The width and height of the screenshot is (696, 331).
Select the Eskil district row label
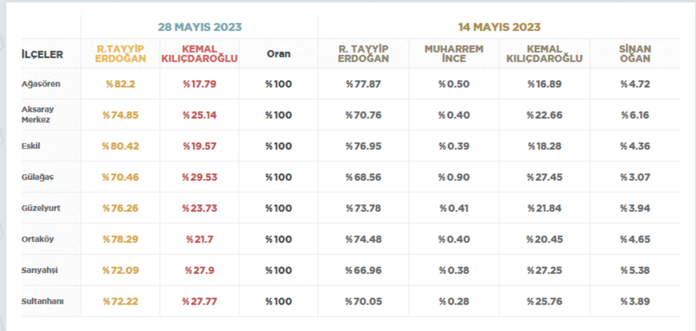[x=32, y=146]
